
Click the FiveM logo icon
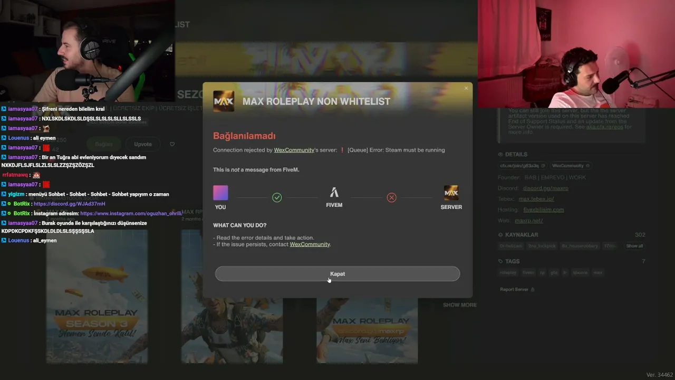pyautogui.click(x=334, y=193)
